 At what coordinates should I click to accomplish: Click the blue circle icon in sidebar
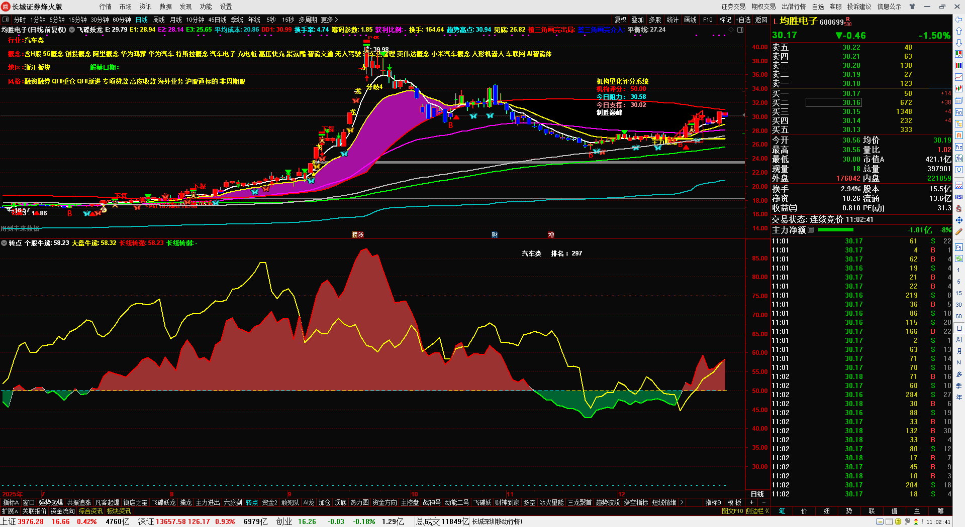[959, 170]
